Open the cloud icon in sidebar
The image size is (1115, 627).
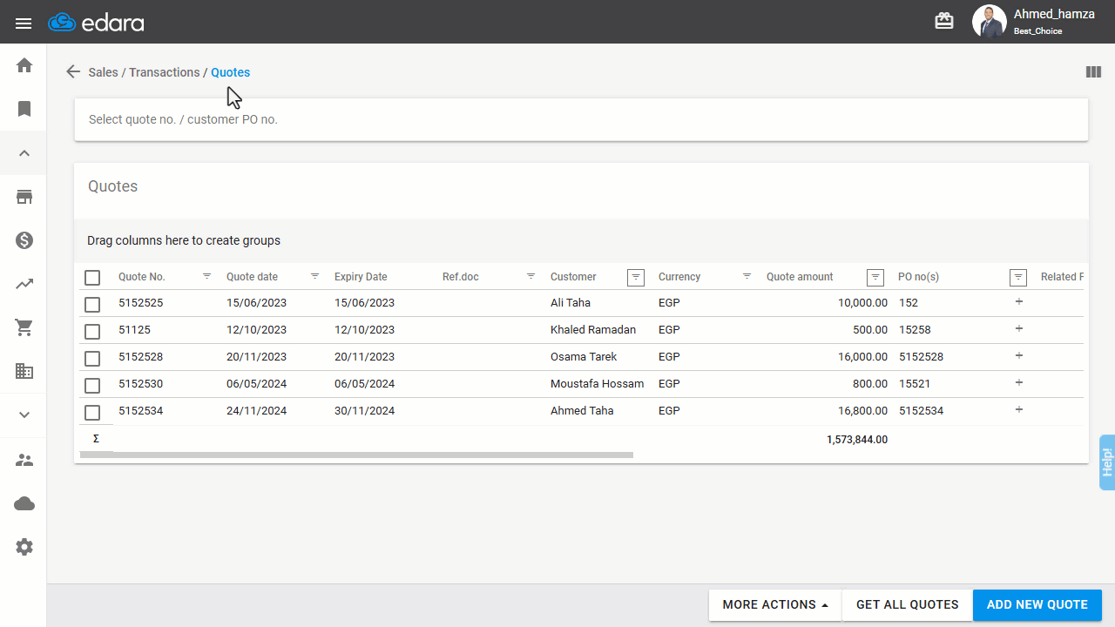[24, 503]
